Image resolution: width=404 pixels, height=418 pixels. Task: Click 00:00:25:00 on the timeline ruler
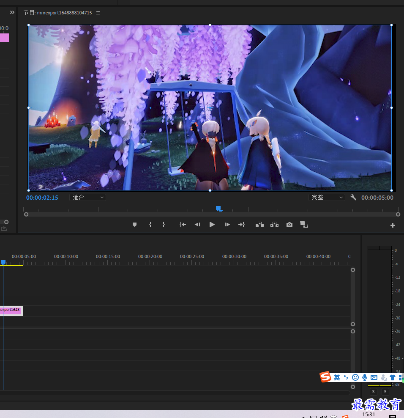tap(192, 256)
